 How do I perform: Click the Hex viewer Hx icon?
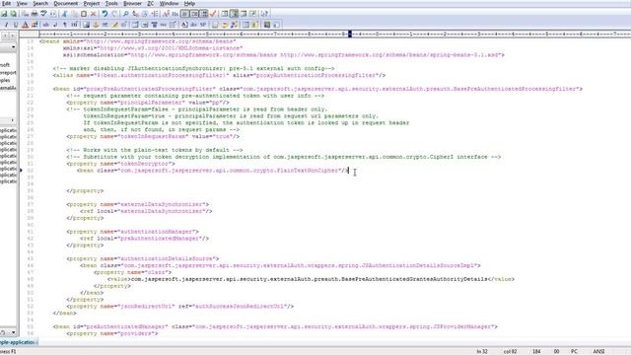point(175,14)
